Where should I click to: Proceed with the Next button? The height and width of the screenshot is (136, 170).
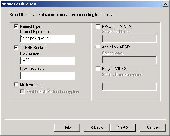[x=123, y=127]
